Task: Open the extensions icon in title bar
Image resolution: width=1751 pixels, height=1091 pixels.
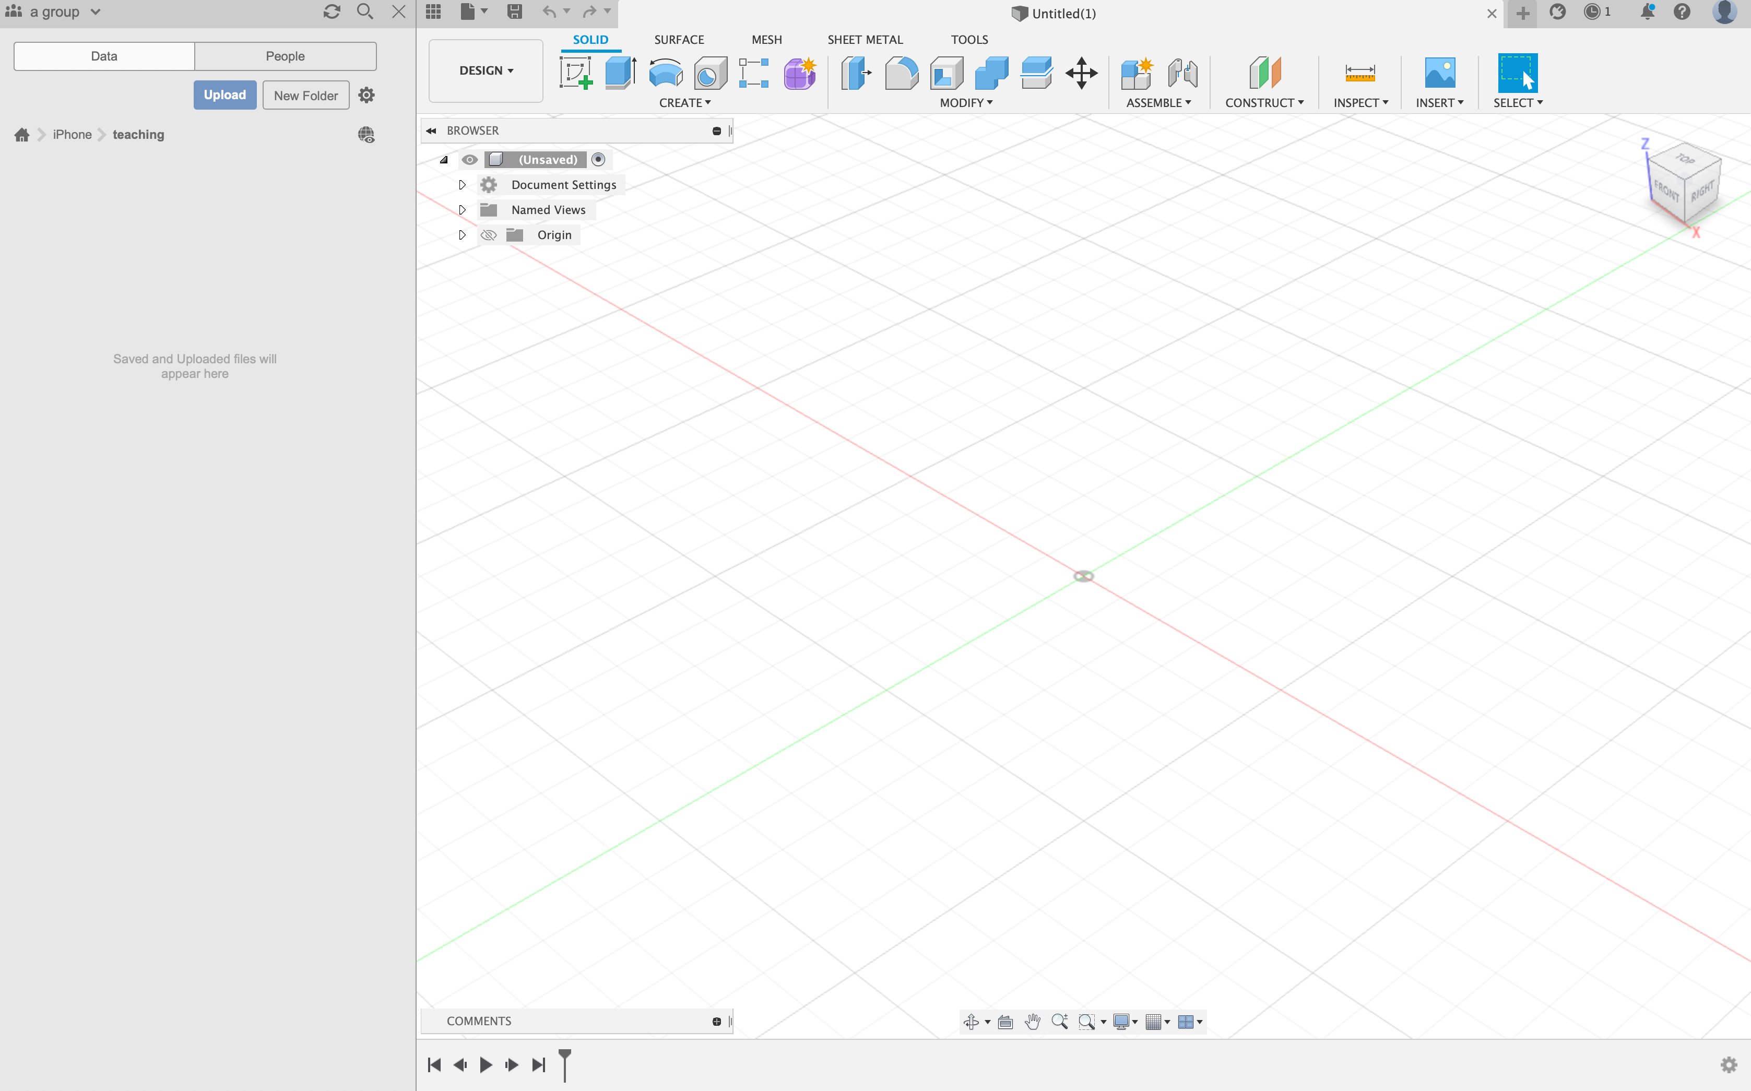Action: (1558, 11)
